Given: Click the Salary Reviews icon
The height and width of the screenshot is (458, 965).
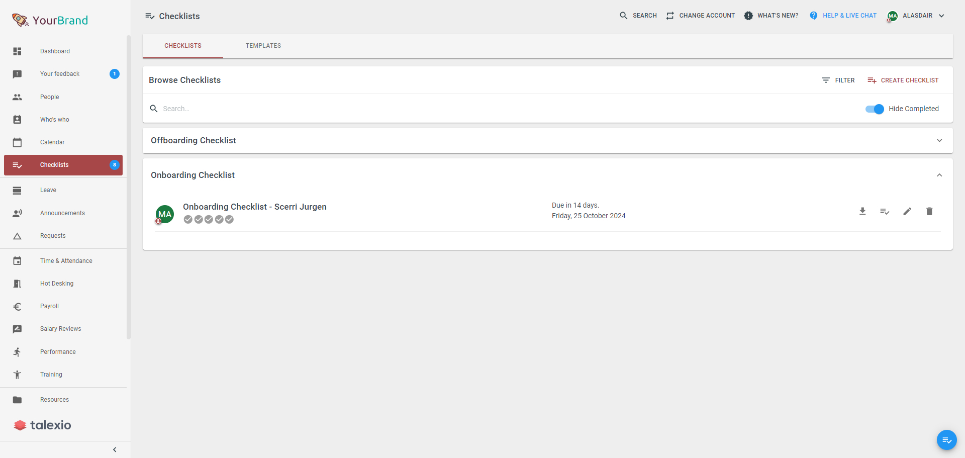Looking at the screenshot, I should 17,329.
